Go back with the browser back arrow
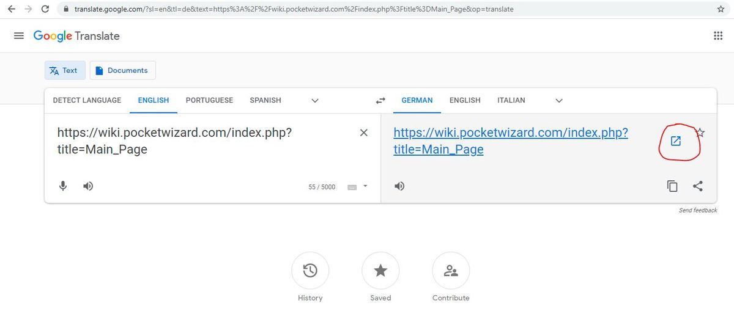 tap(12, 9)
